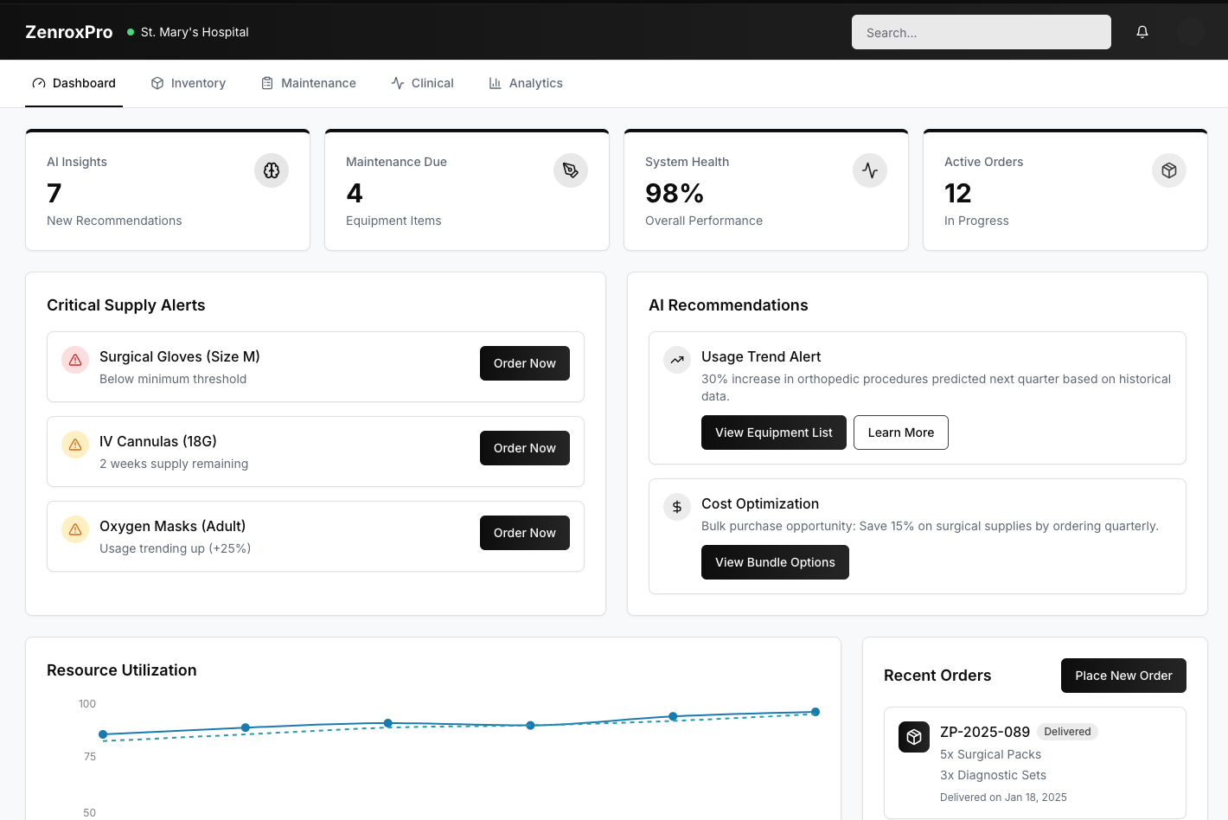
Task: Click the ZP-2025-089 order box icon
Action: (914, 737)
